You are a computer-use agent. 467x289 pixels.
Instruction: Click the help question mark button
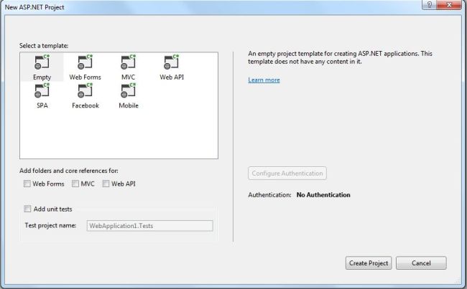pos(429,5)
